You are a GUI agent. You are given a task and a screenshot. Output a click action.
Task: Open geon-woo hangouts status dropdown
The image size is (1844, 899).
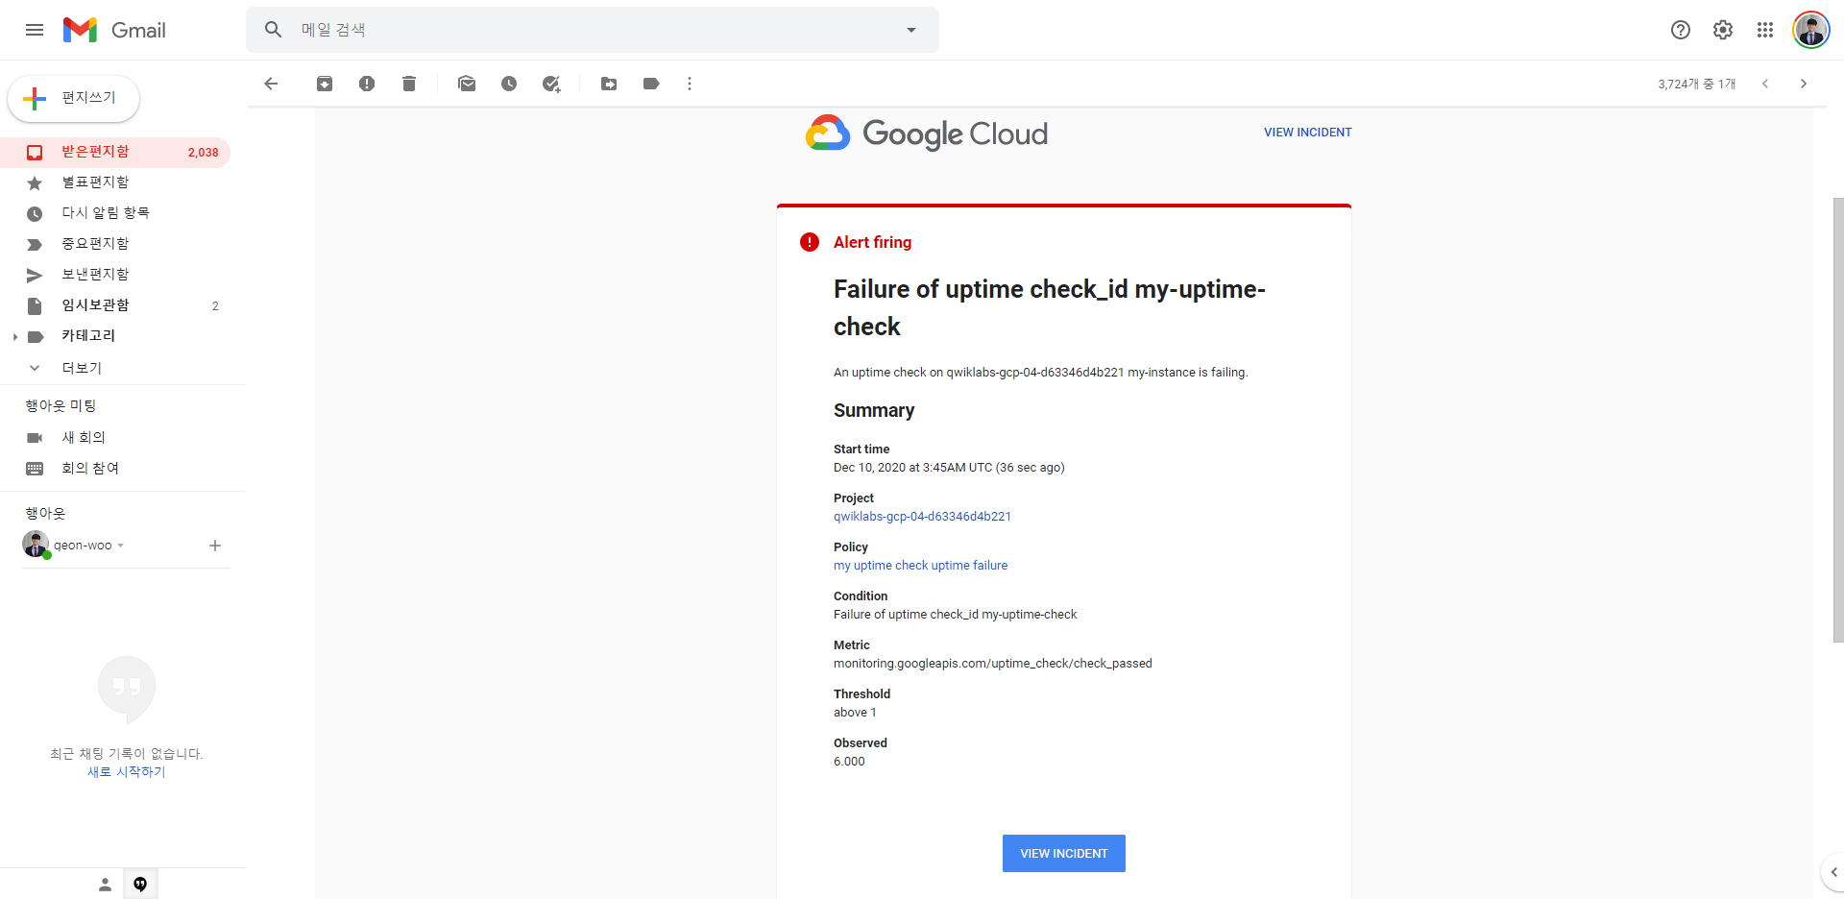[121, 546]
